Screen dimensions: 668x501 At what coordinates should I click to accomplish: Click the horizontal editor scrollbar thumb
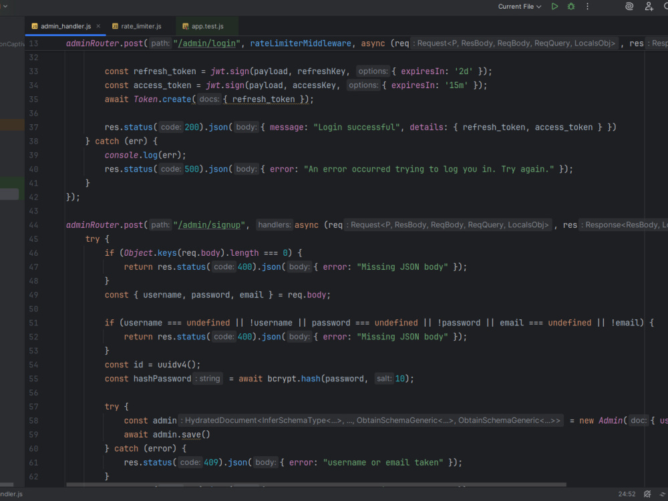click(316, 485)
